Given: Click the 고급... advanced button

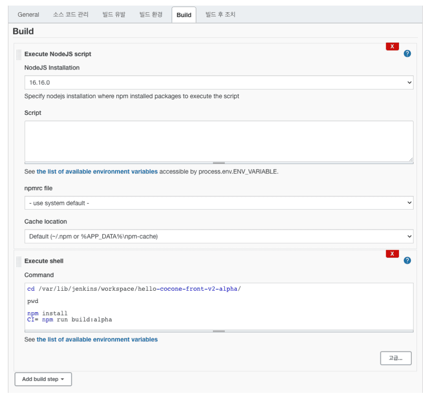Looking at the screenshot, I should coord(396,358).
